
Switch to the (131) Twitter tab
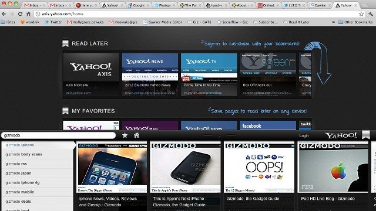294,5
